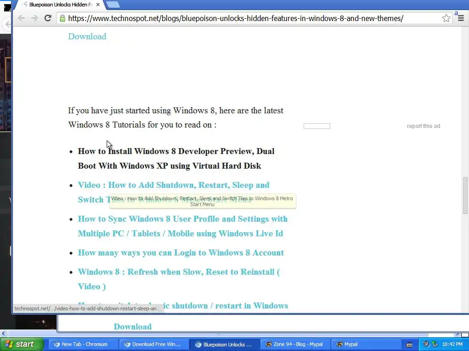
Task: Click the first system tray icon
Action: [x=426, y=344]
